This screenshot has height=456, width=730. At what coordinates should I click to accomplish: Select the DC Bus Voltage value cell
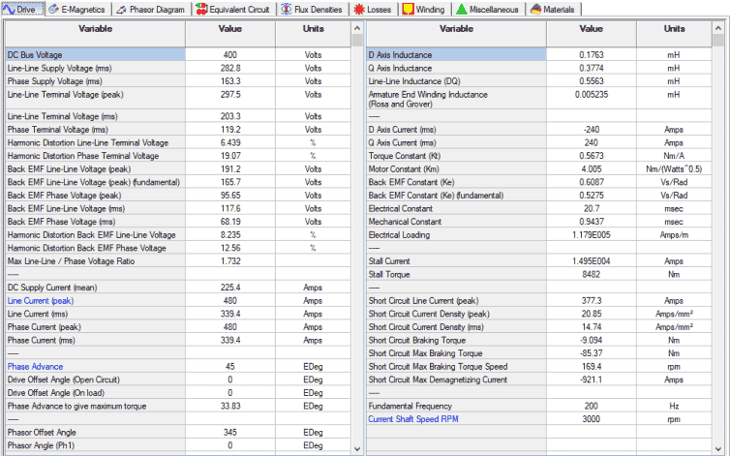pos(230,54)
